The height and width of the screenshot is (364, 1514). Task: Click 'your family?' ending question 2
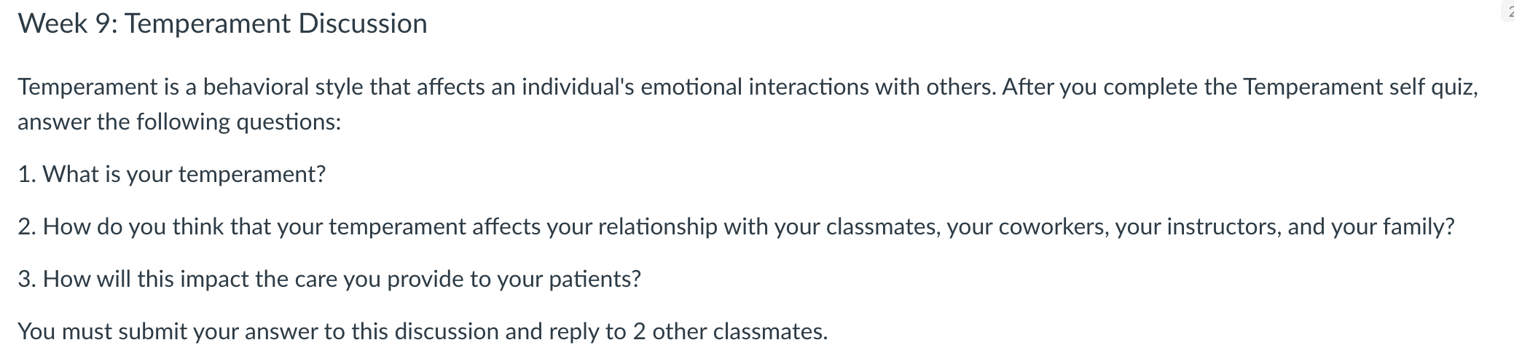pos(1393,227)
